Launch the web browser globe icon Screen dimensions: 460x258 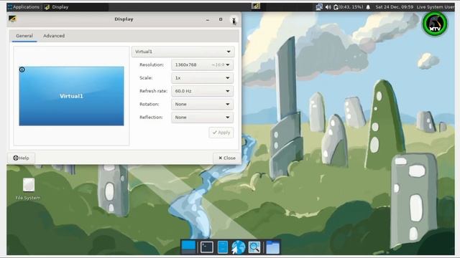(x=238, y=247)
